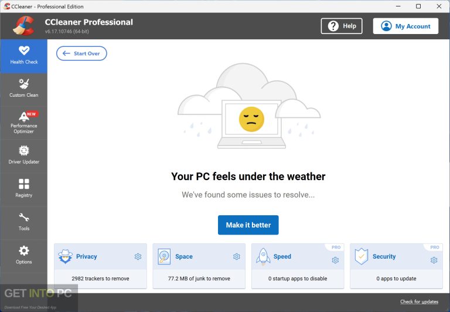Click the Privacy card title
This screenshot has height=312, width=450.
point(86,256)
